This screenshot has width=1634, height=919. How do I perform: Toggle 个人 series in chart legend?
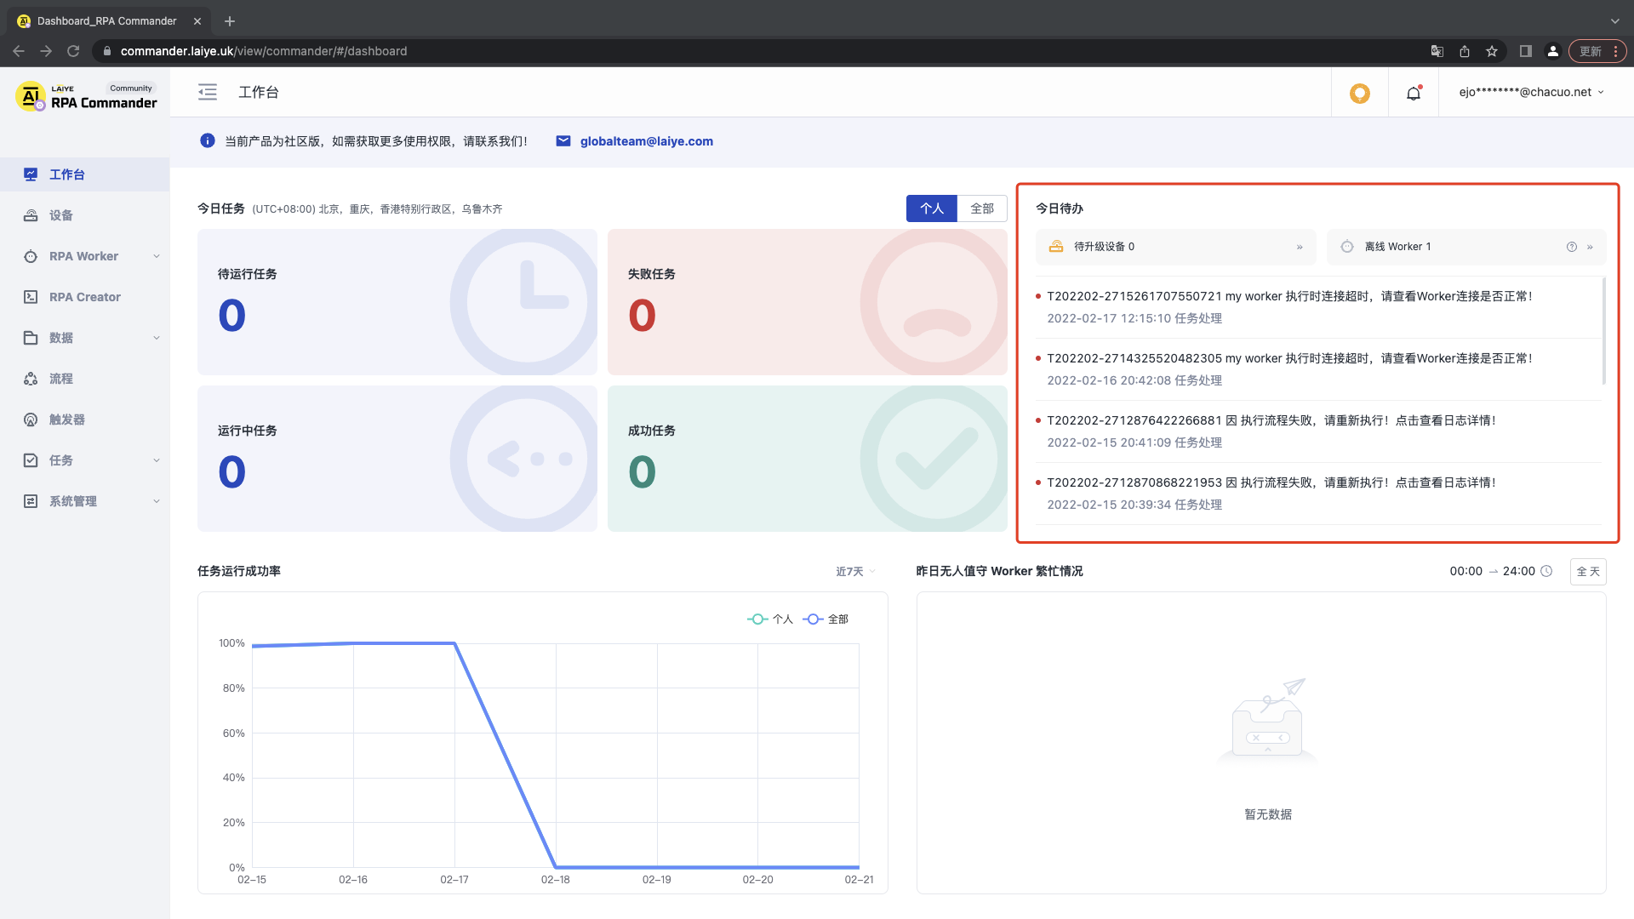[770, 619]
